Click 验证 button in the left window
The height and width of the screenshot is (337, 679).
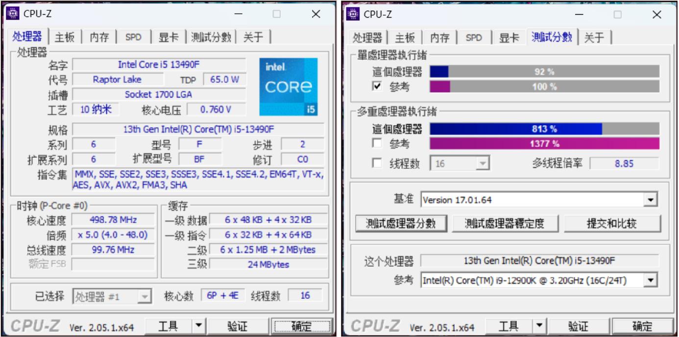pyautogui.click(x=238, y=326)
